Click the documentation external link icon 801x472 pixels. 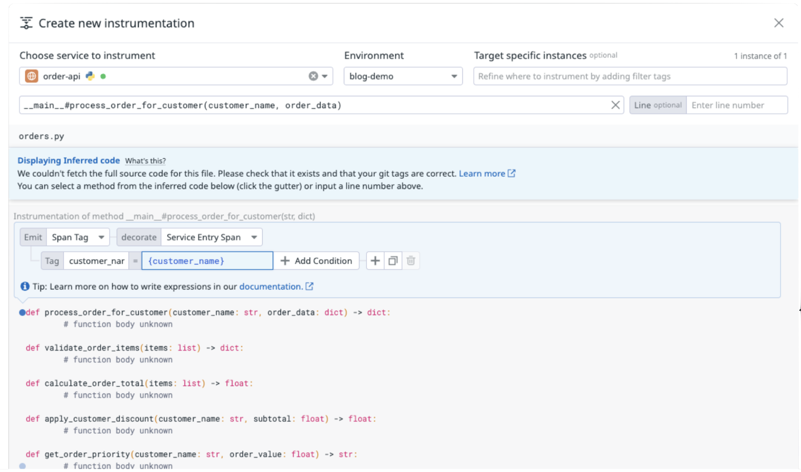pyautogui.click(x=310, y=286)
